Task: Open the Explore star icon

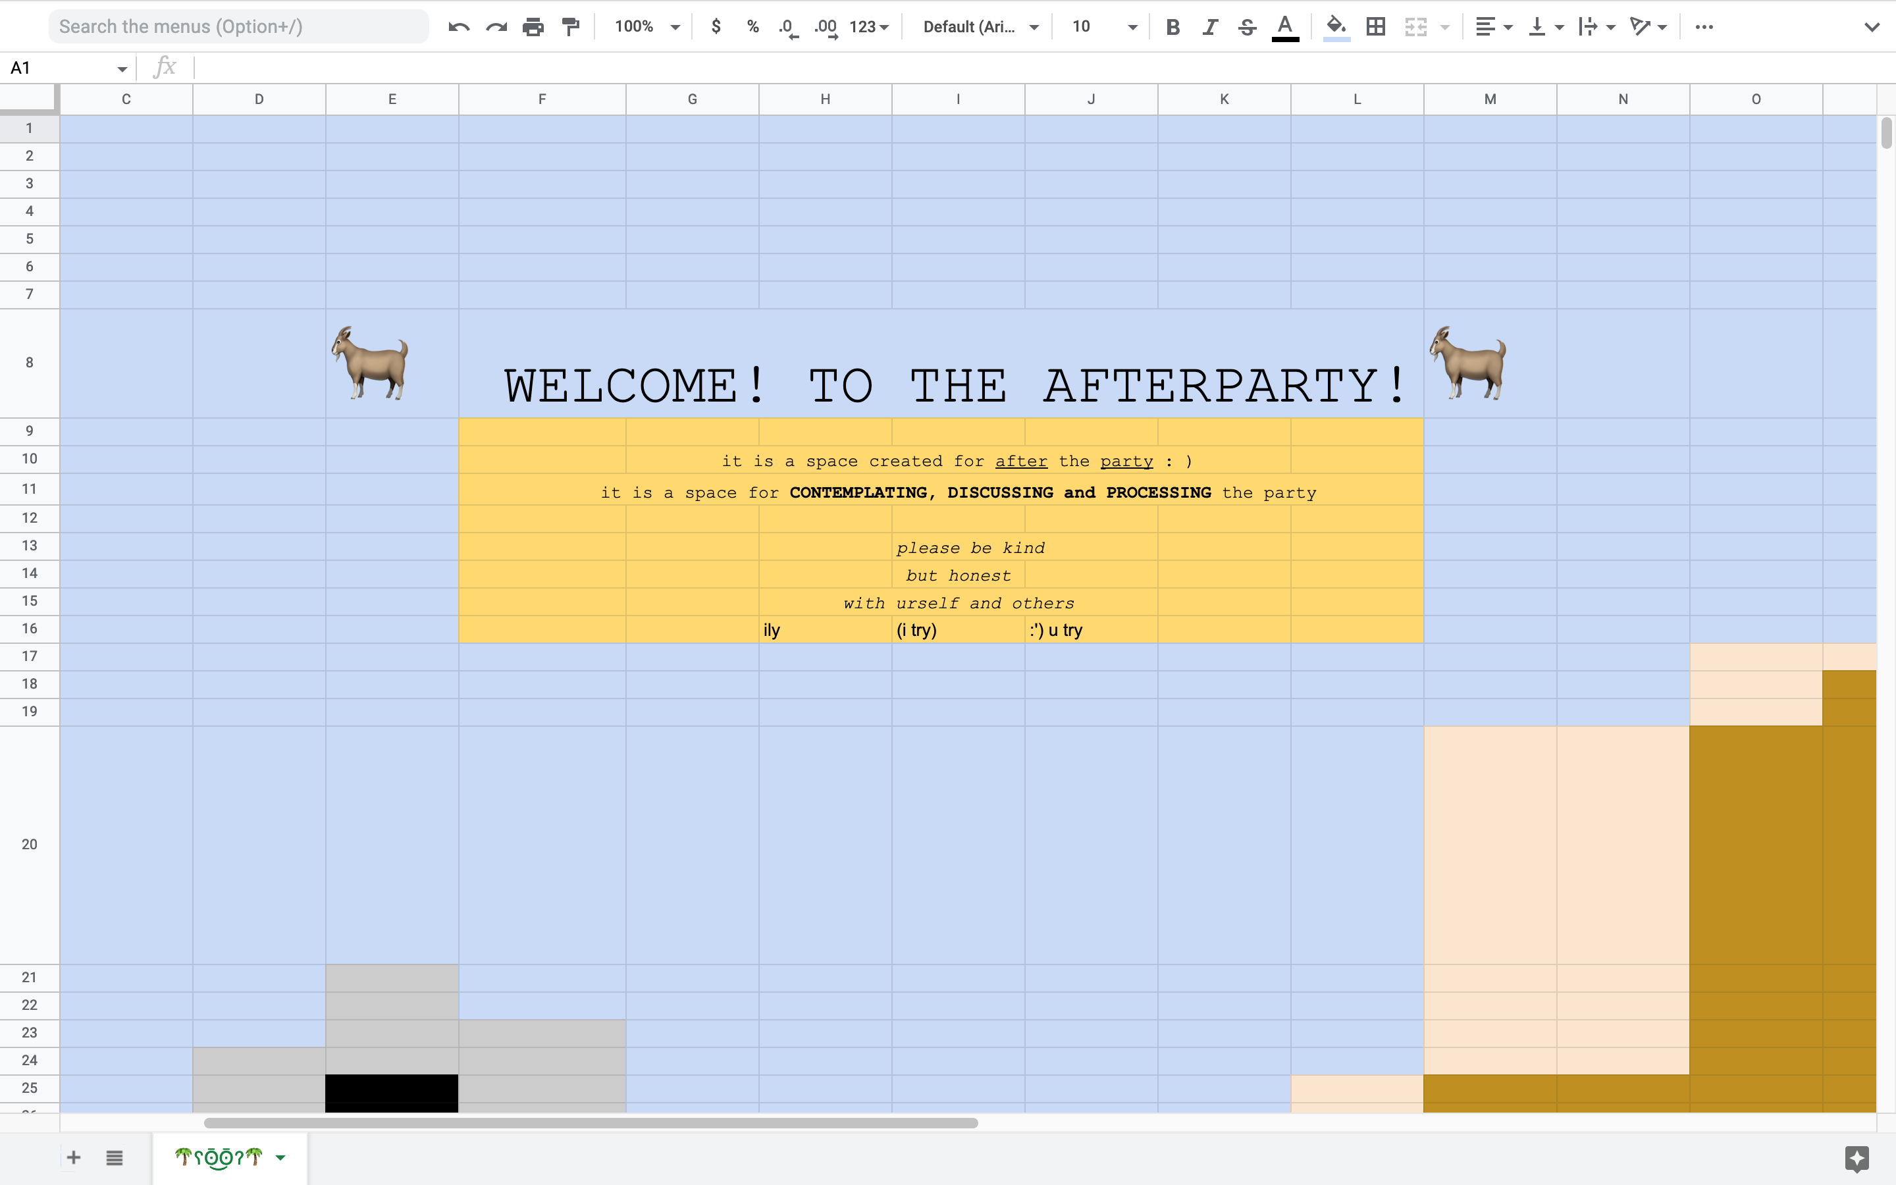Action: pyautogui.click(x=1856, y=1159)
